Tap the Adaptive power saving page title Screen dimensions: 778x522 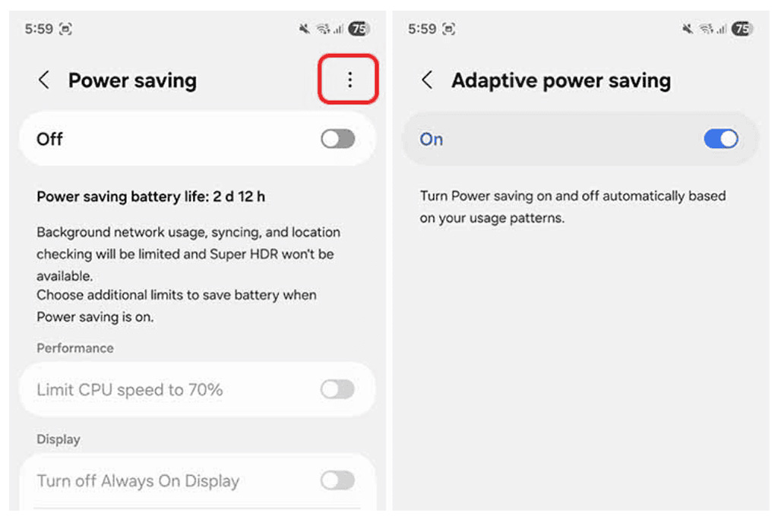[561, 80]
